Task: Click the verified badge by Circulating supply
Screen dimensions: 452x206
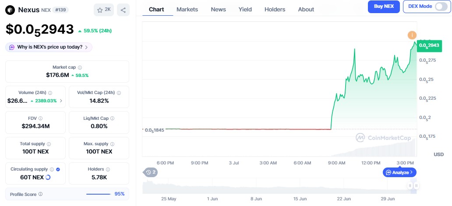Action: click(x=58, y=169)
